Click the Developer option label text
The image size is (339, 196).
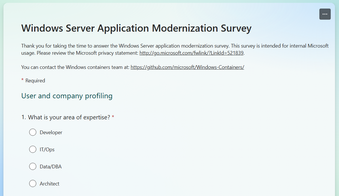51,132
